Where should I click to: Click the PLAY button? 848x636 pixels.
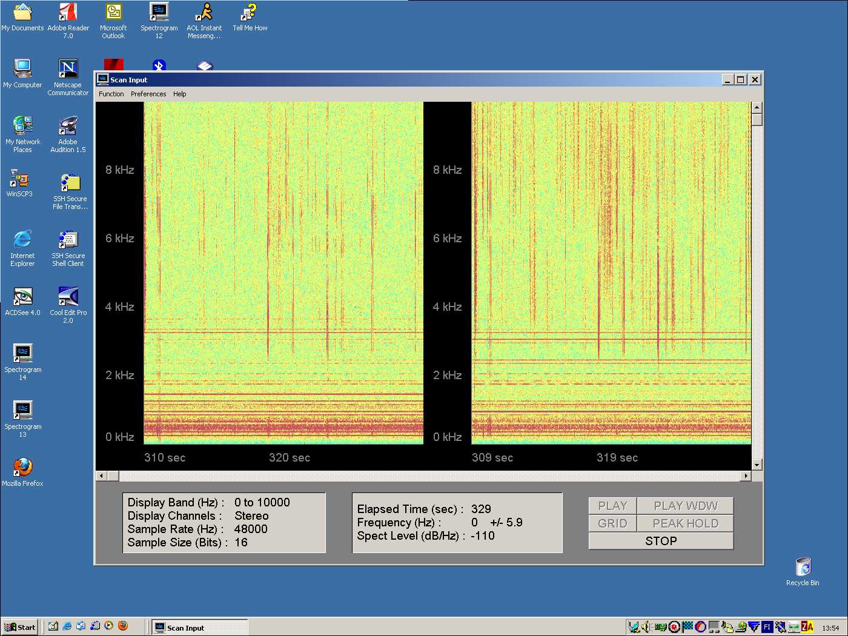612,506
